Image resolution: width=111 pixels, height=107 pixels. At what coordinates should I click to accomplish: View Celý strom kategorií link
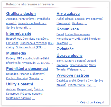(92, 102)
